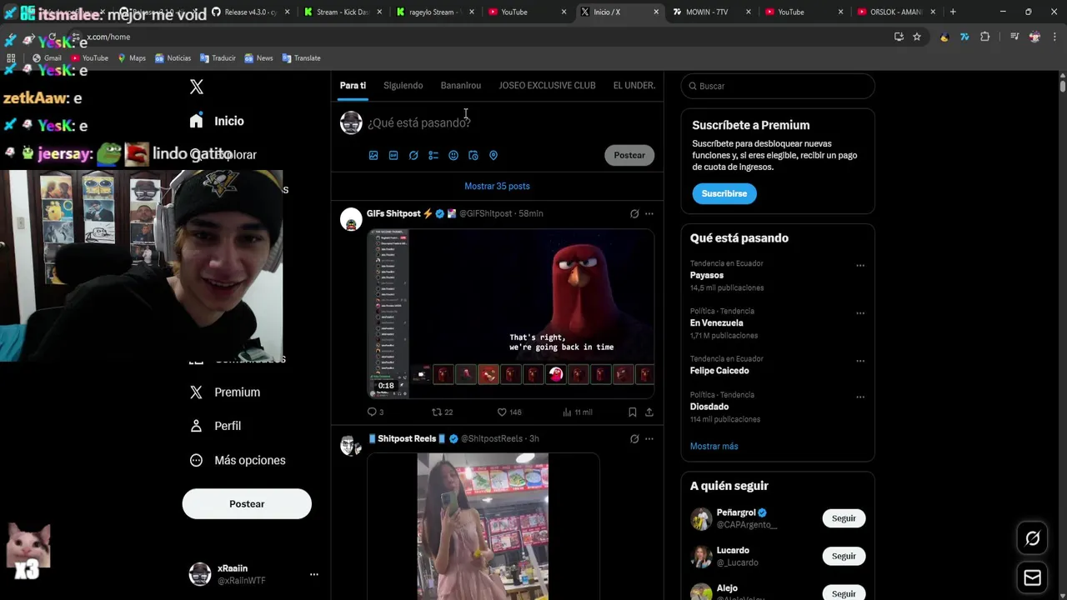Viewport: 1067px width, 600px height.
Task: Click gray Postear button in composer
Action: point(629,155)
